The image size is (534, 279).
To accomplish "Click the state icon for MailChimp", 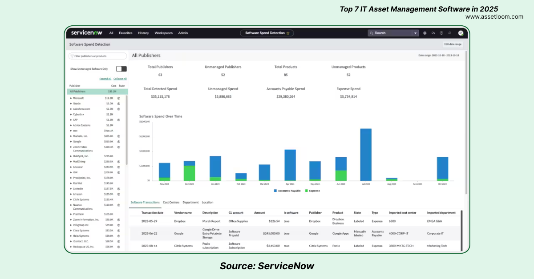I will [x=119, y=162].
